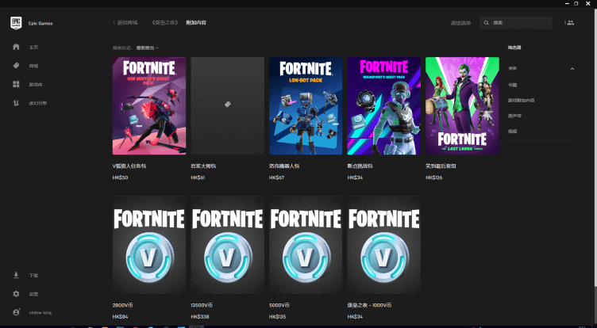597x328 pixels.
Task: Click the HK$84 price text
Action: click(121, 317)
